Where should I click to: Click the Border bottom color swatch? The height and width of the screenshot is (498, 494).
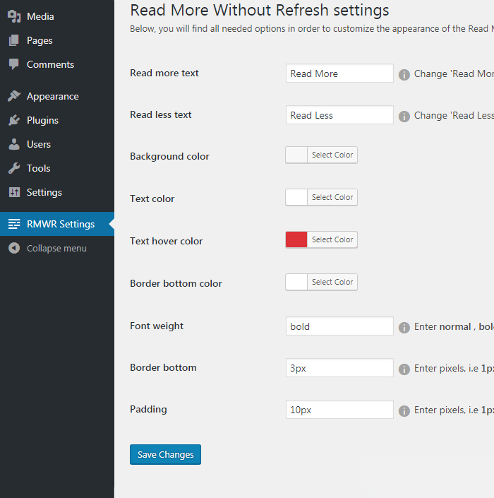(296, 282)
